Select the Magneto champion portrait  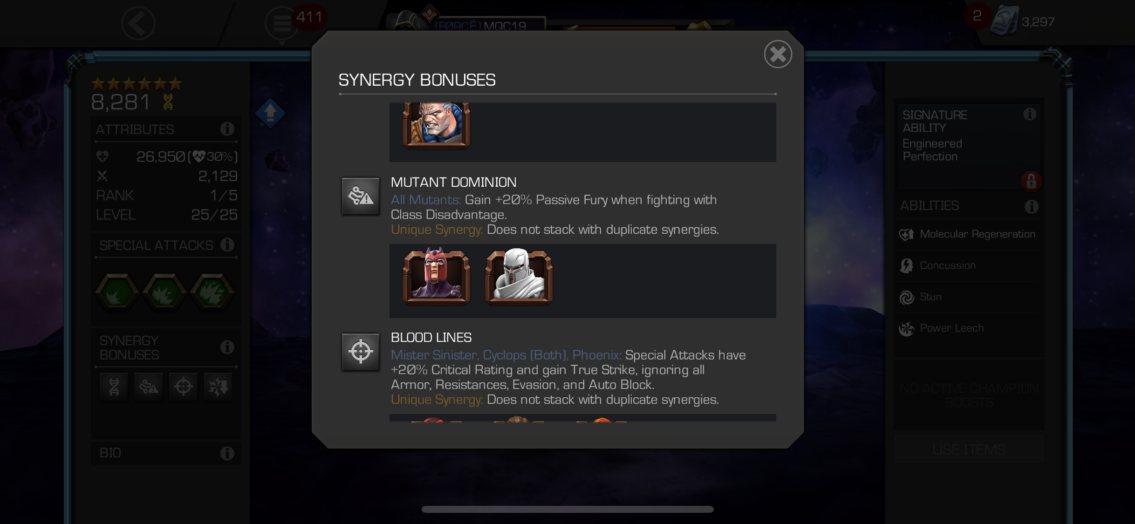tap(436, 276)
